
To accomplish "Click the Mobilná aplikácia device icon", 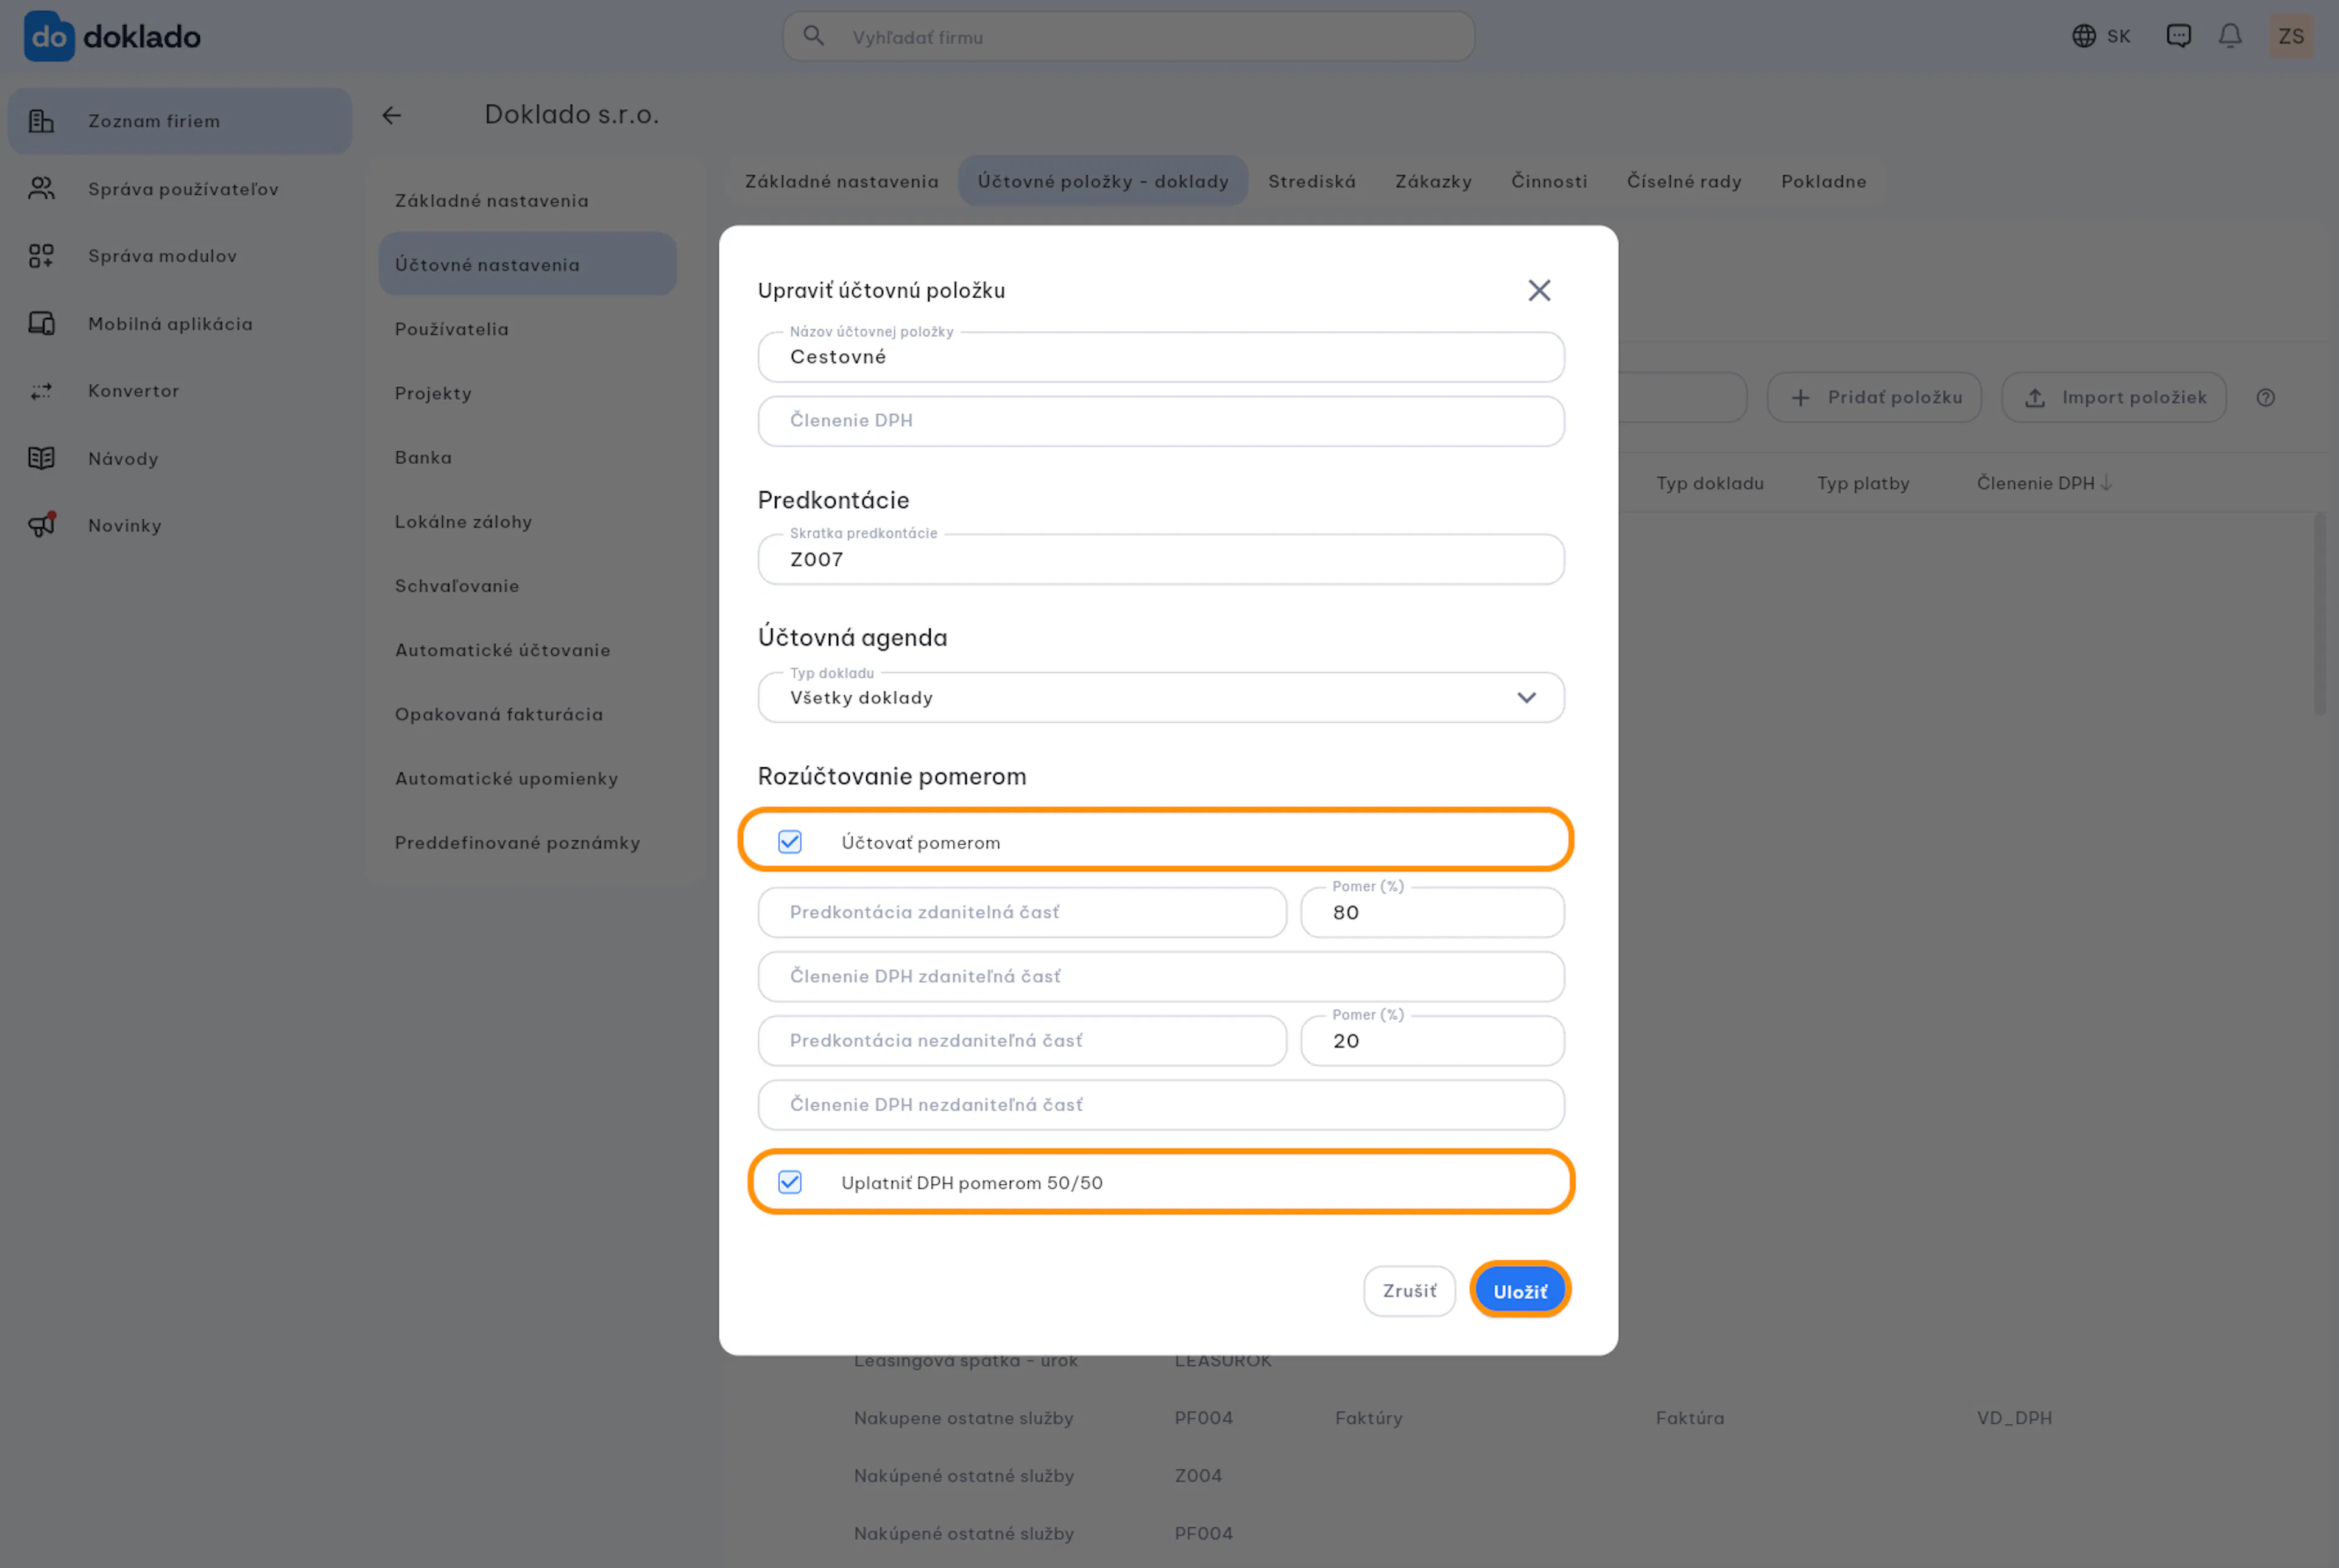I will click(x=41, y=323).
